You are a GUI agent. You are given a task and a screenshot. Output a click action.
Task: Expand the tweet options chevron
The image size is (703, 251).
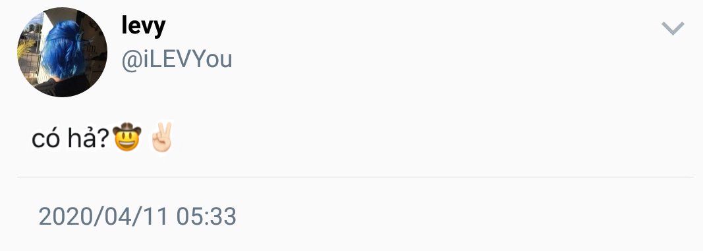[673, 28]
